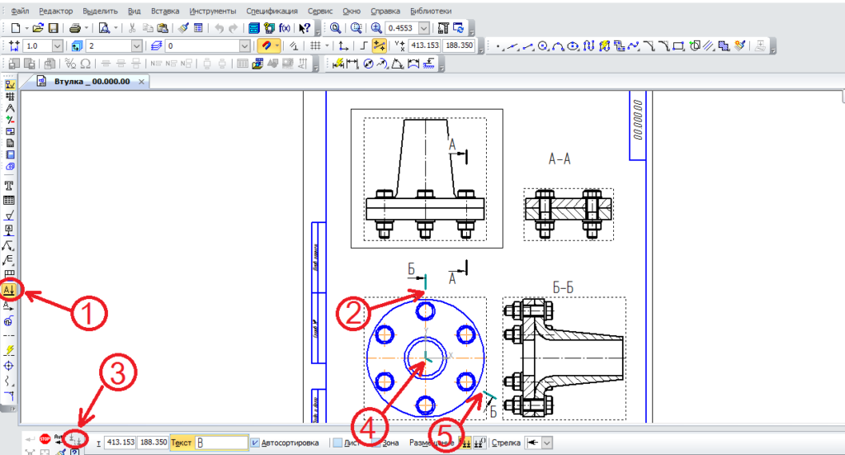
Task: Click the f(x) variables icon
Action: pyautogui.click(x=285, y=28)
